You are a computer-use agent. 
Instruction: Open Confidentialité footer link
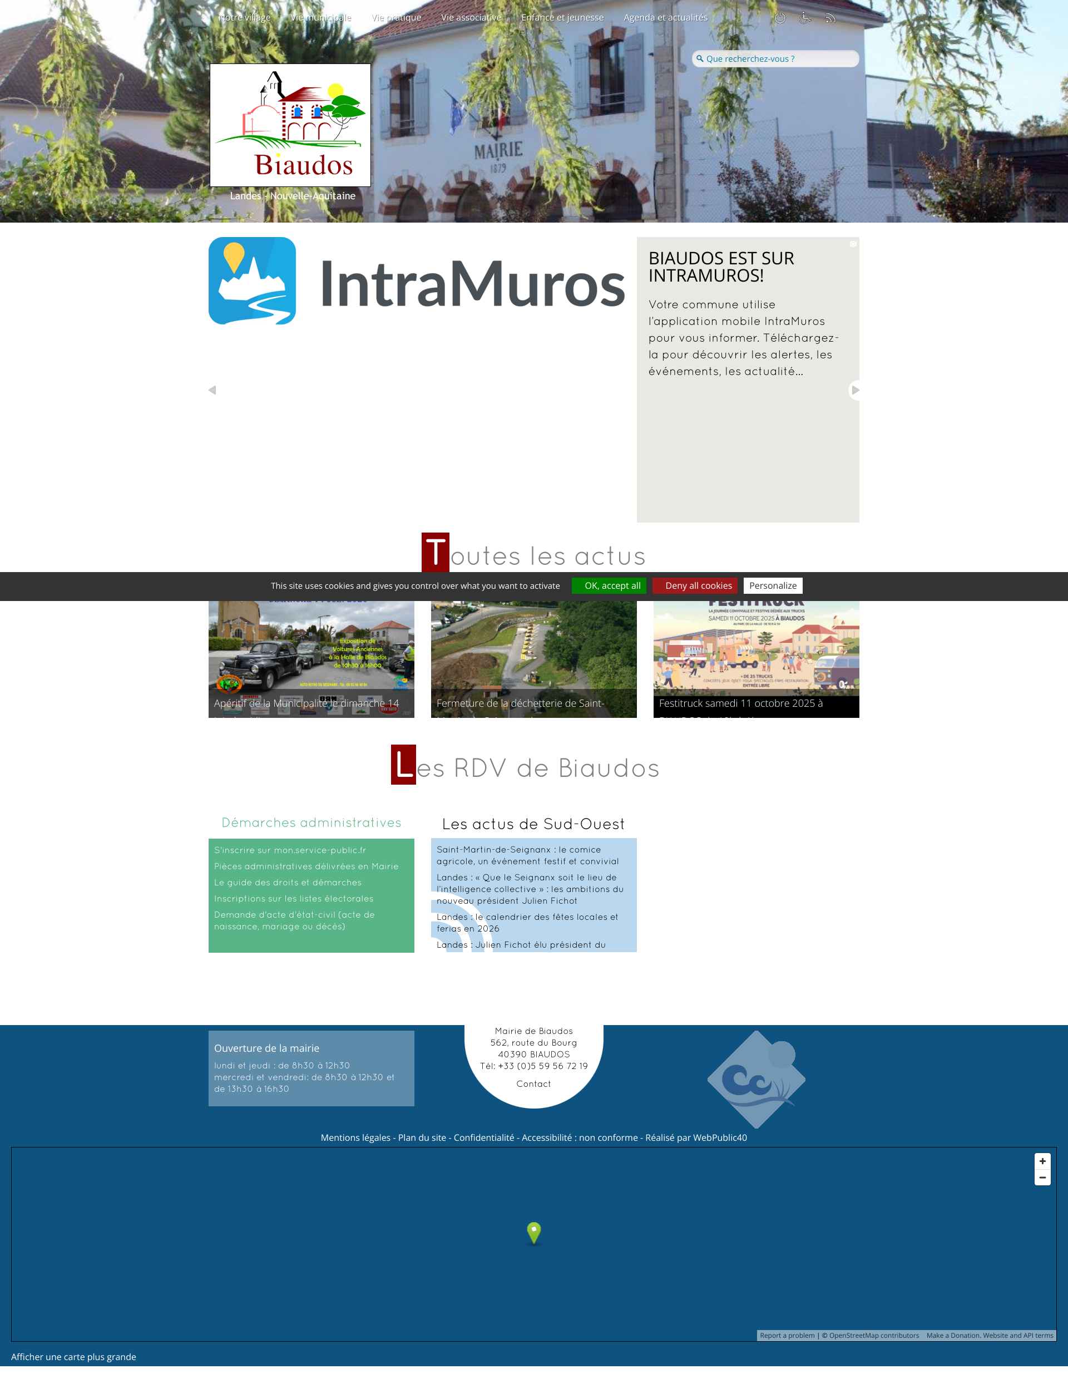(484, 1137)
